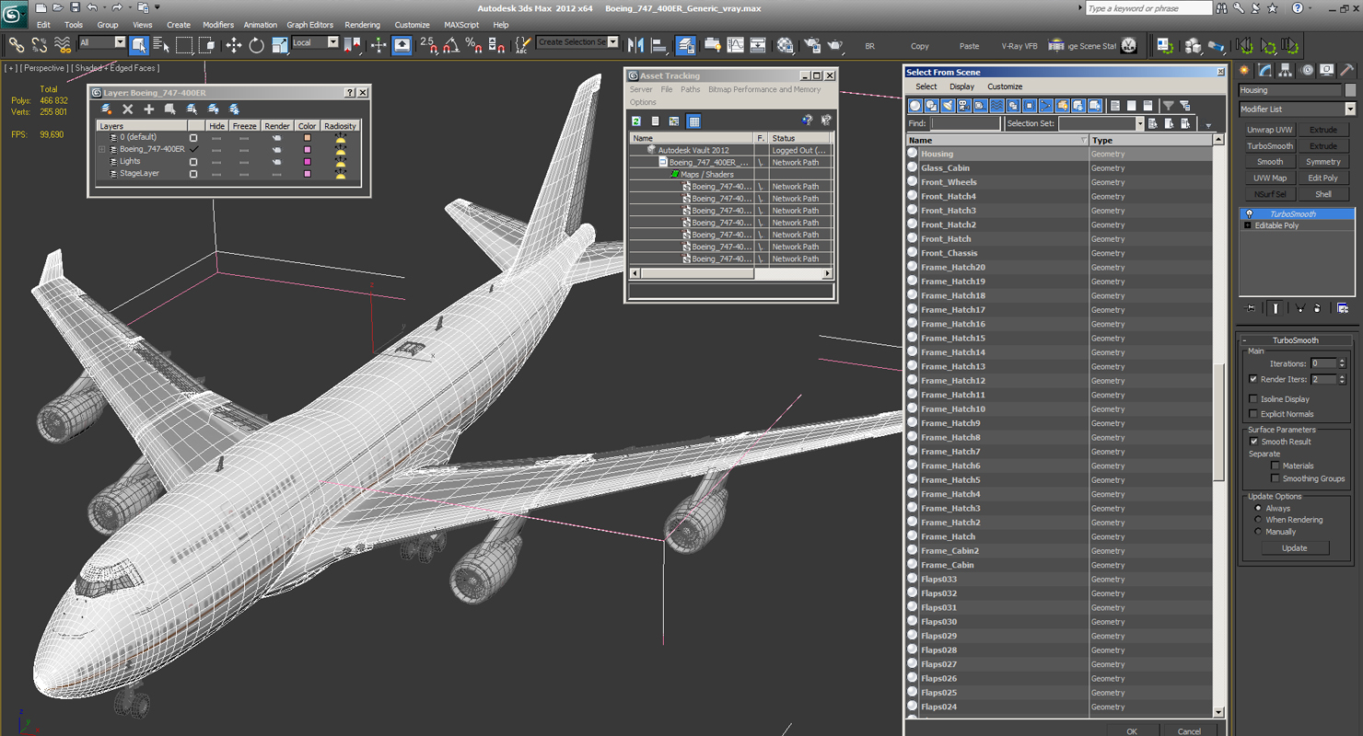Choose the Select and Scale tool

pos(280,45)
